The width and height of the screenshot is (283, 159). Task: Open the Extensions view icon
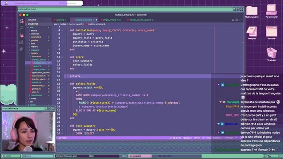click(x=21, y=42)
